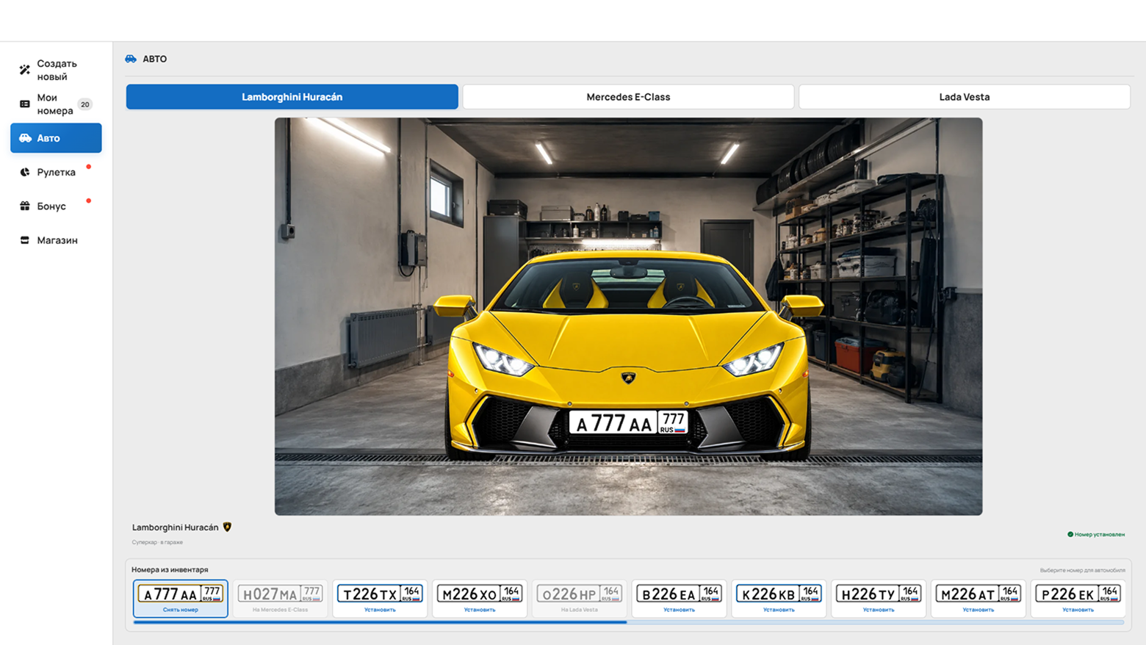This screenshot has width=1146, height=645.
Task: Click the Номер установлен status text
Action: coord(1100,534)
